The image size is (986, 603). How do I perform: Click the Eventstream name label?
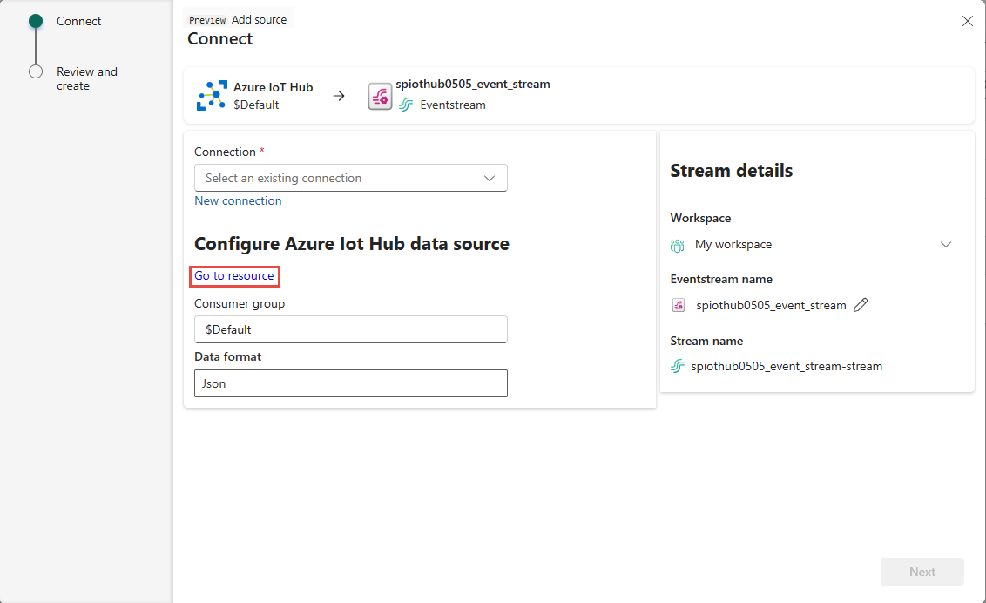click(x=721, y=279)
